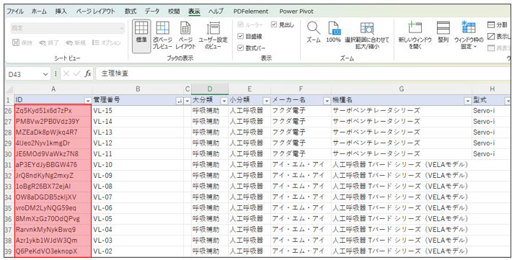Select フクダ電子 cell in row 28

tap(301, 133)
